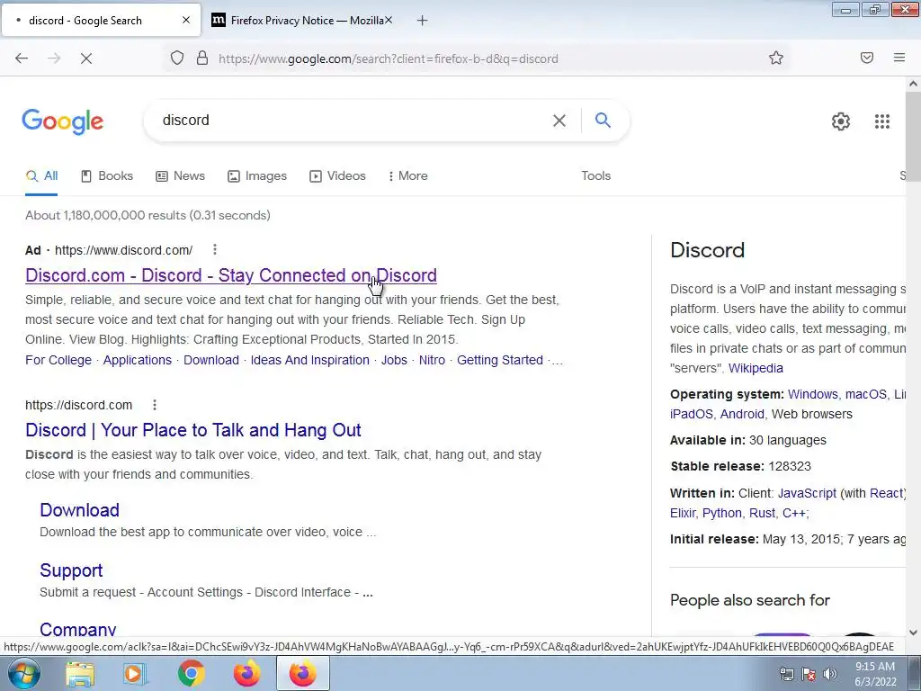Switch to News search results
Image resolution: width=921 pixels, height=691 pixels.
(180, 175)
